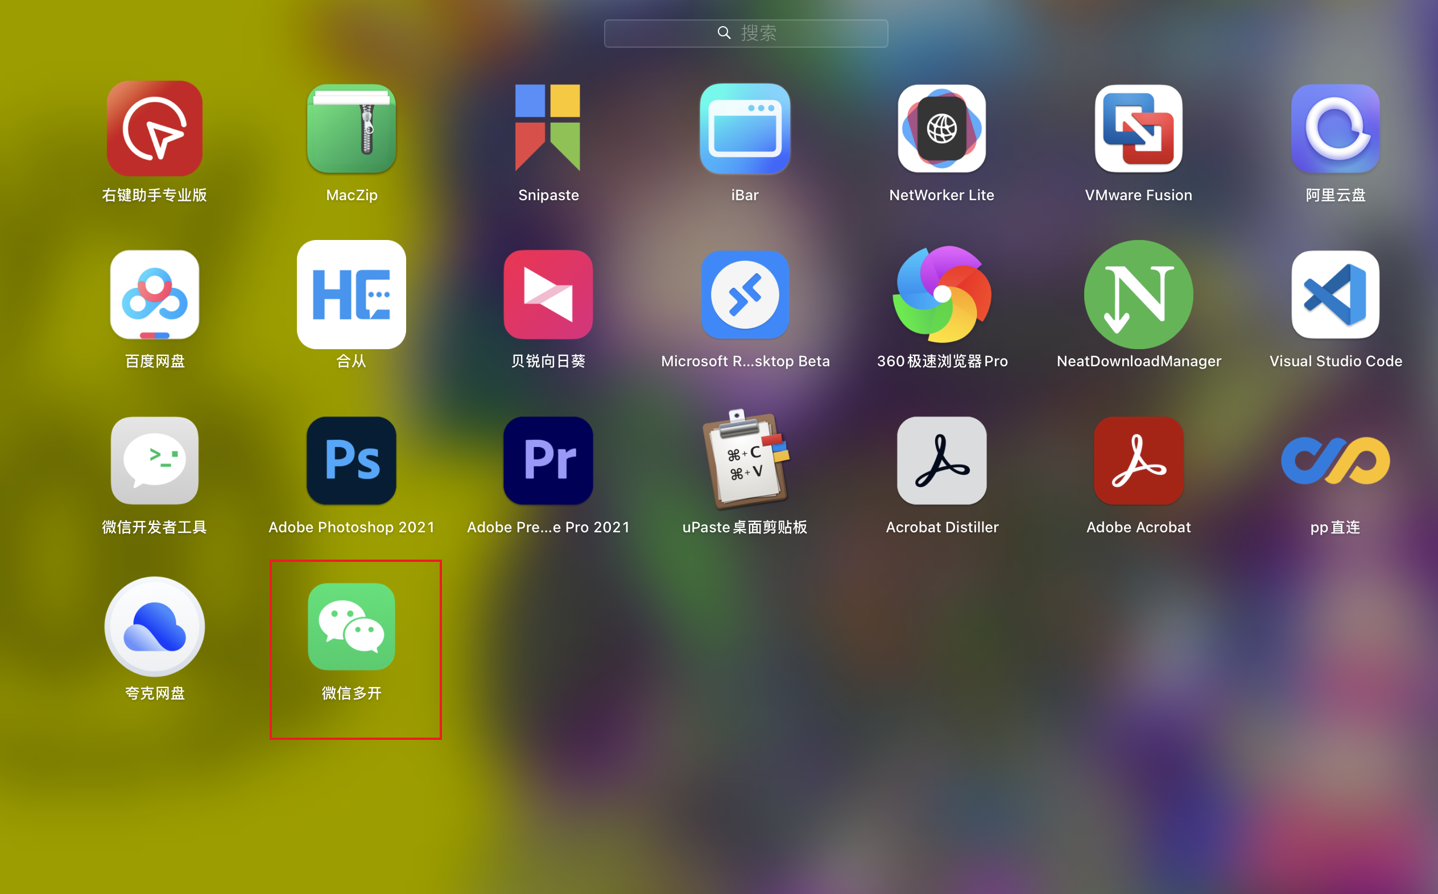
Task: Click the "360极速浏览器Pro" label text
Action: tap(942, 361)
